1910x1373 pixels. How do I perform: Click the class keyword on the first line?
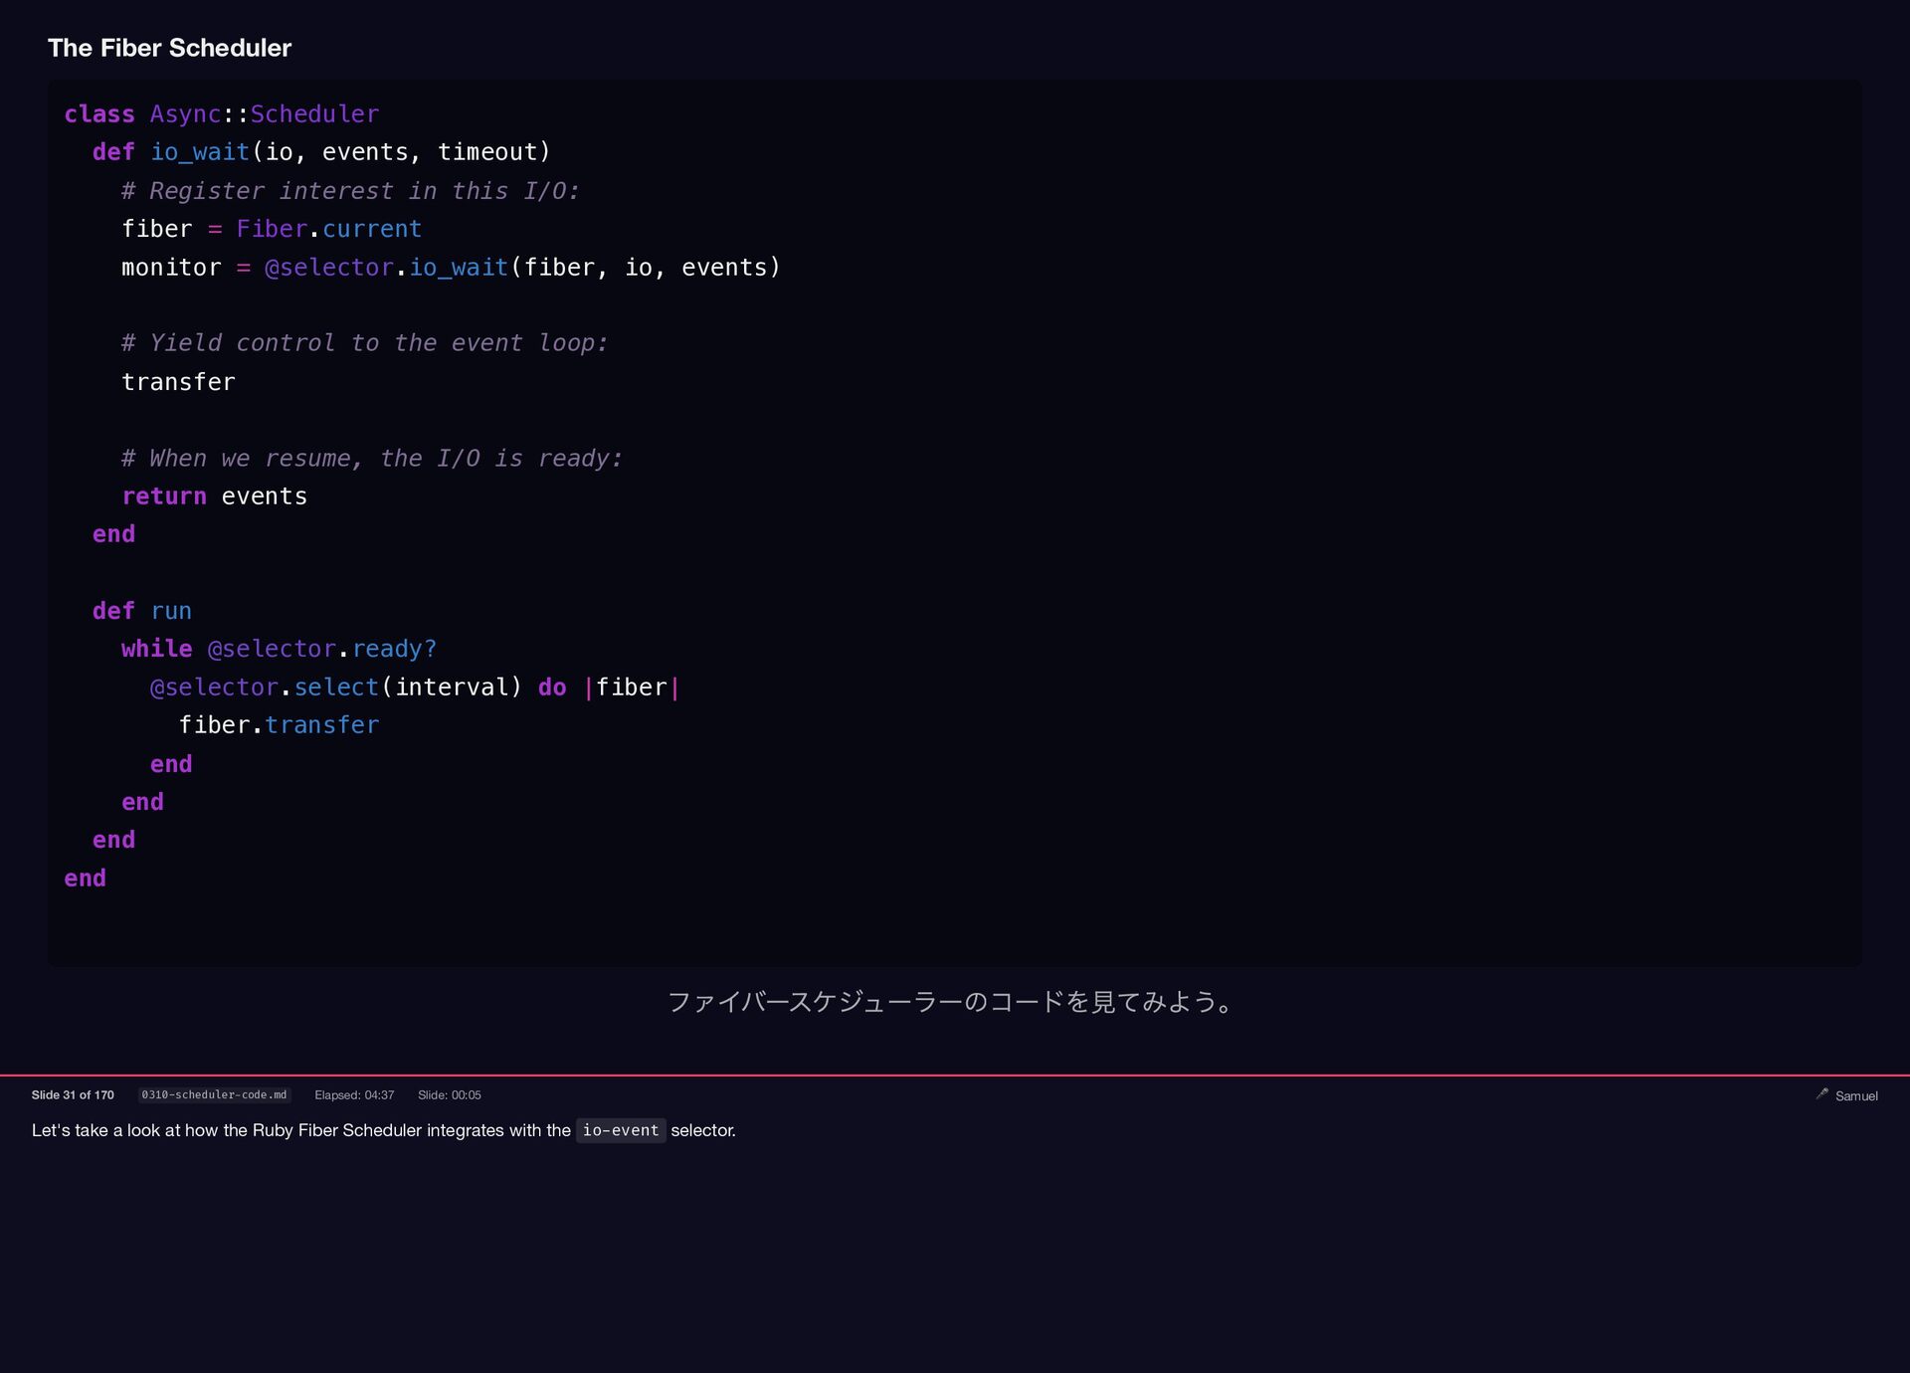coord(99,114)
